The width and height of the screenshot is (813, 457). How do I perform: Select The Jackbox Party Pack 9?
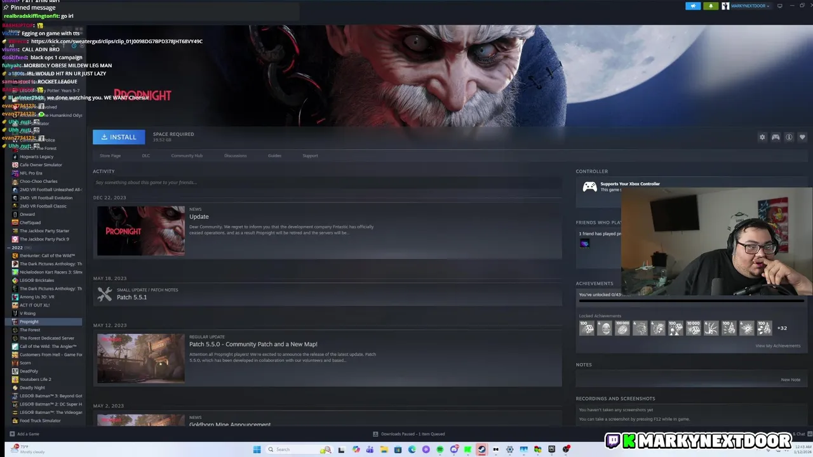click(x=44, y=239)
